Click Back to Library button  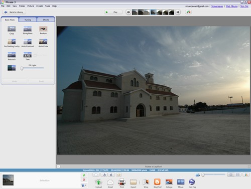point(14,12)
